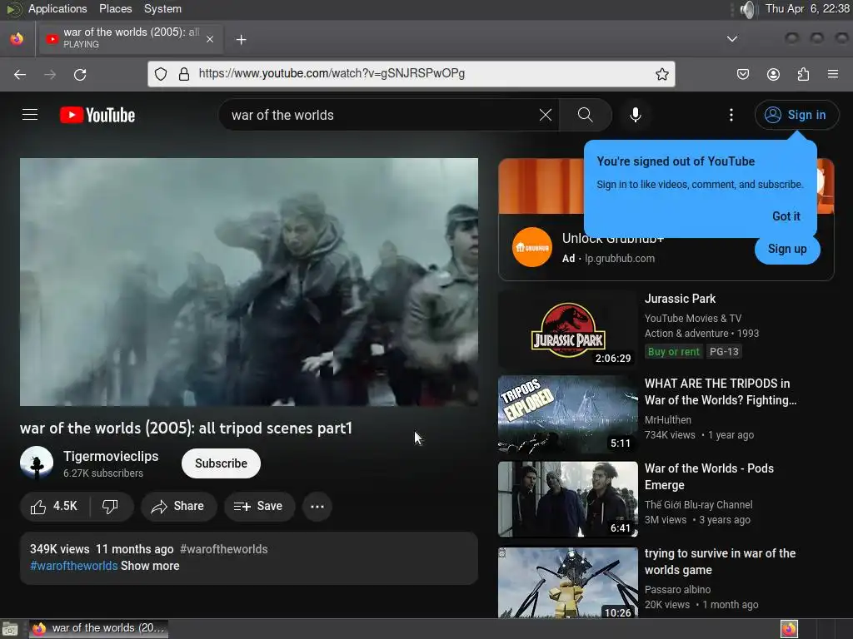Open title "War of the Worlds - Pods Emerge"
The height and width of the screenshot is (639, 853).
pyautogui.click(x=709, y=477)
